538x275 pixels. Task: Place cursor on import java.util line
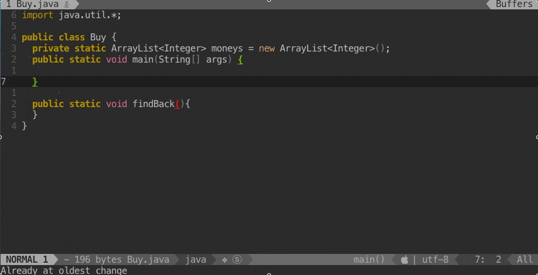tap(71, 15)
